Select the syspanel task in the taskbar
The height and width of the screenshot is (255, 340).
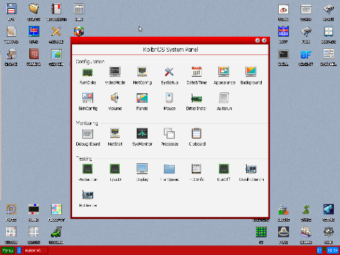coord(36,250)
